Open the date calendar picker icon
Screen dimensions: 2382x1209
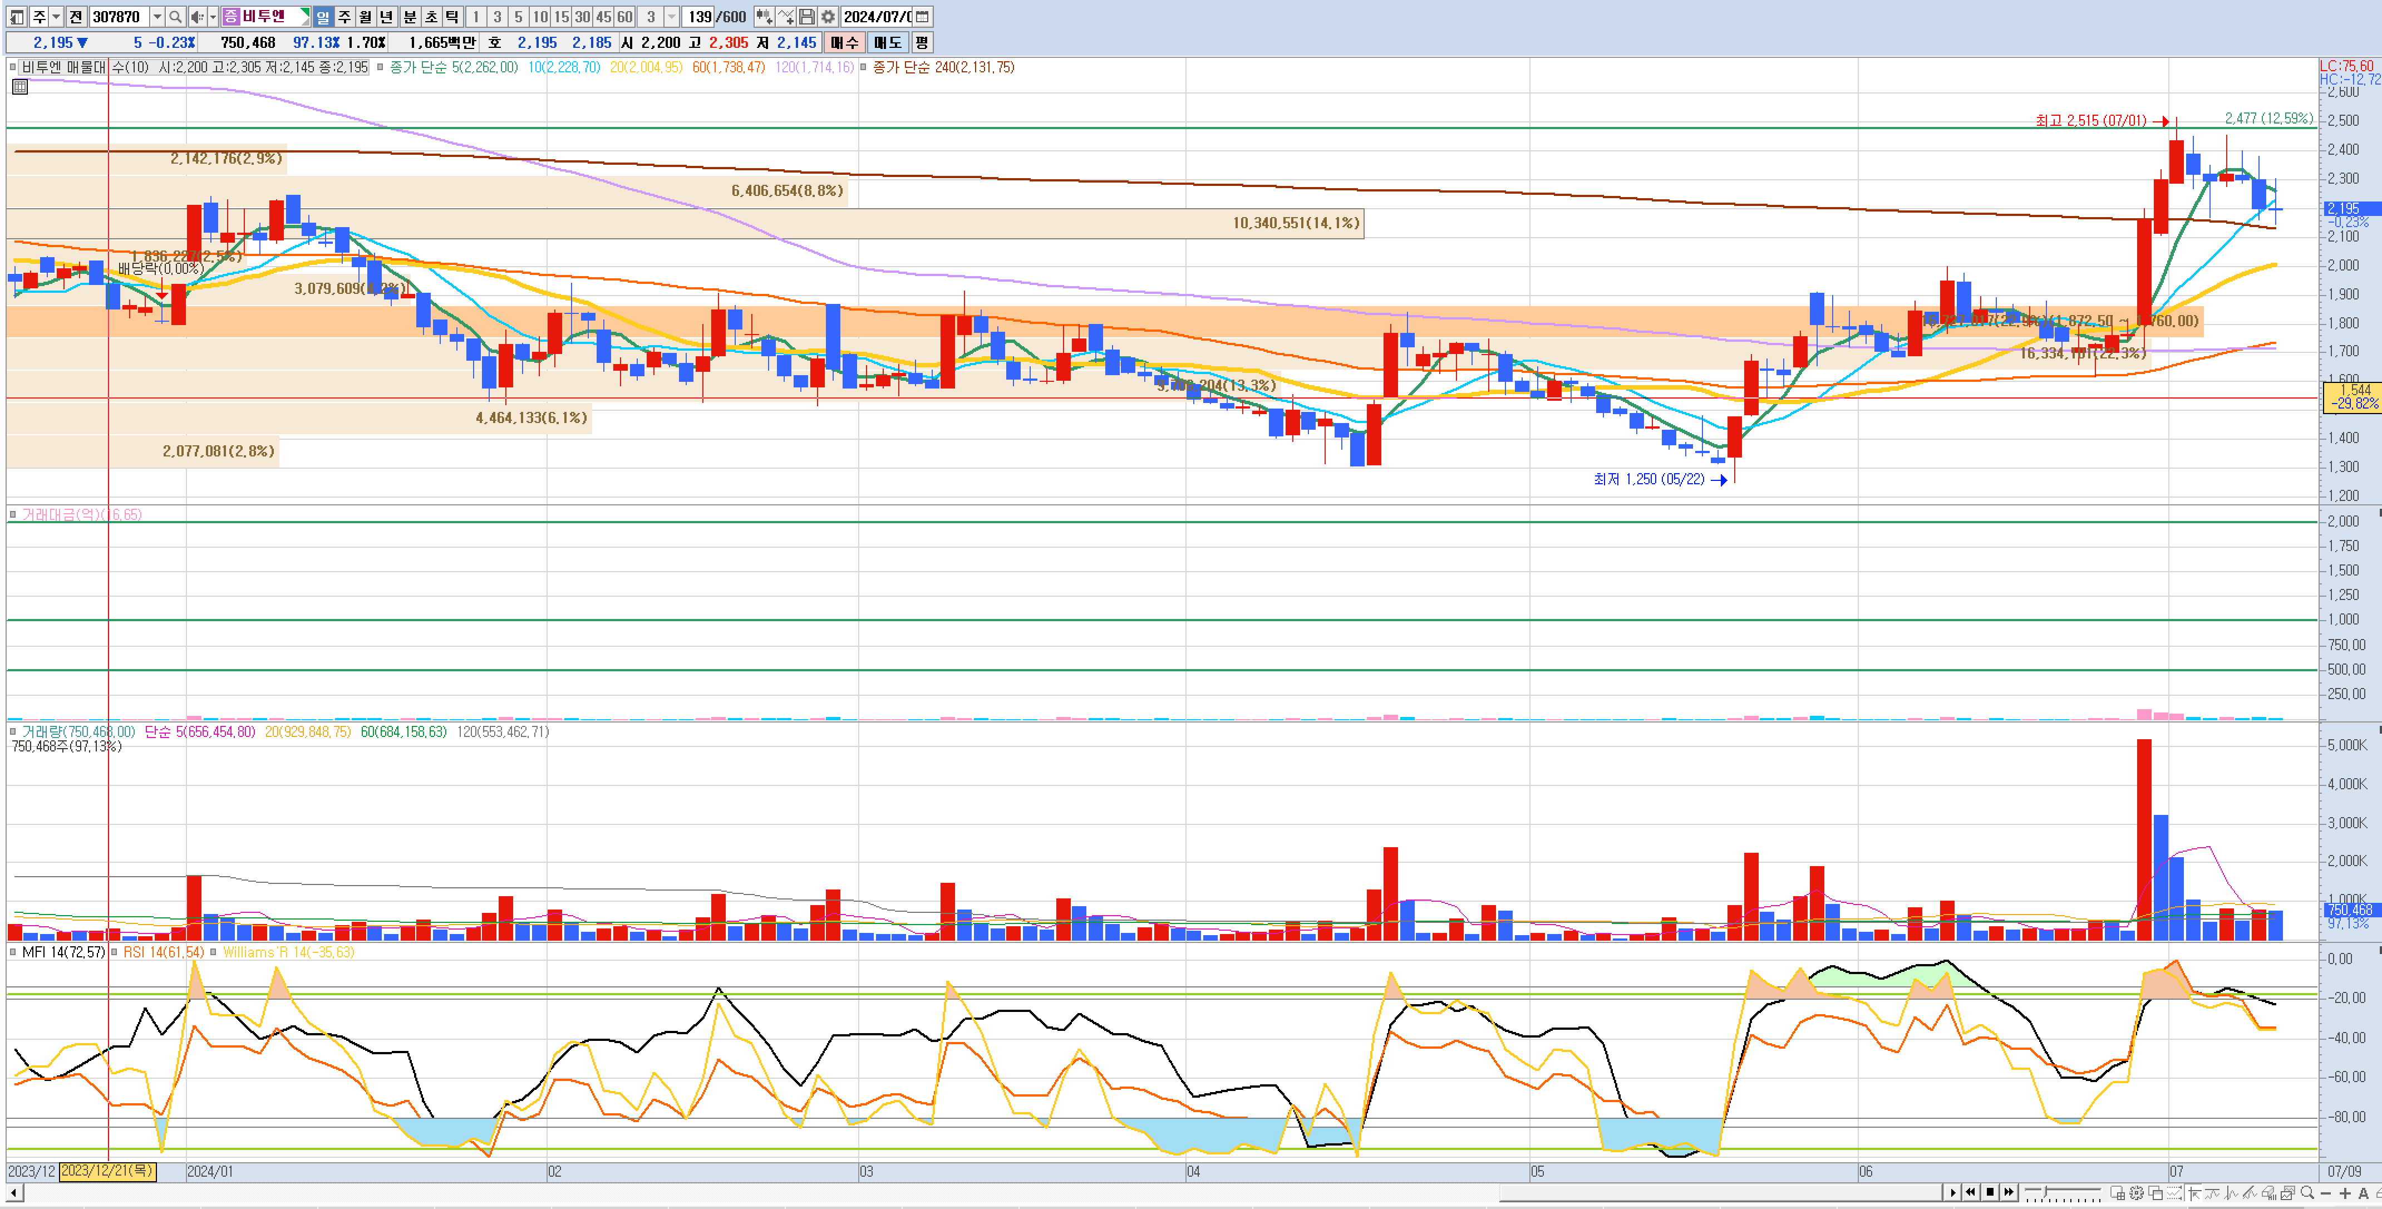[922, 17]
